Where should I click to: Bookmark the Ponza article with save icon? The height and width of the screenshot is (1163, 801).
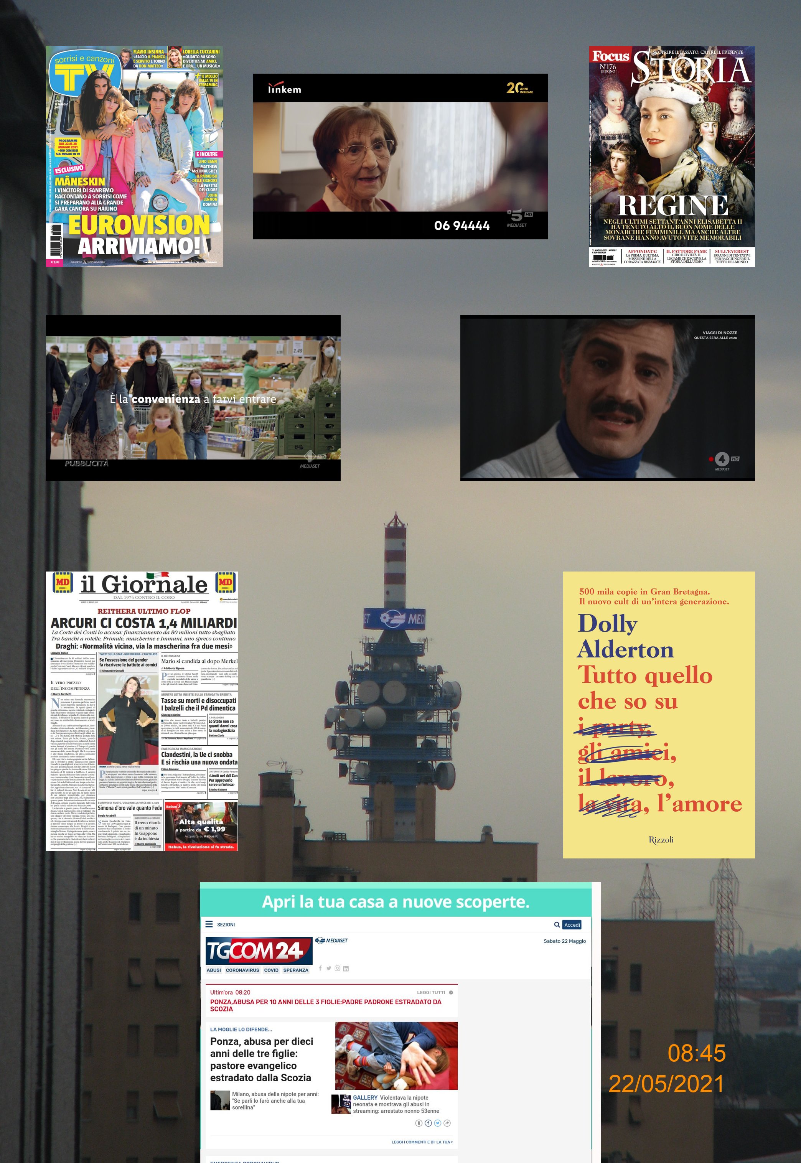(x=419, y=1123)
